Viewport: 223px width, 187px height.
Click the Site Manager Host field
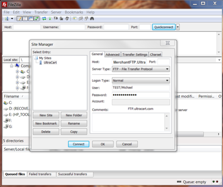[x=129, y=62]
